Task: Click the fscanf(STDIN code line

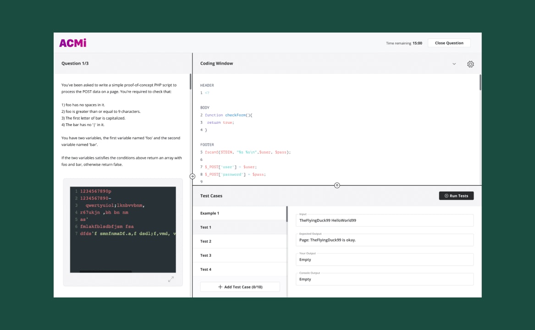Action: pos(248,152)
